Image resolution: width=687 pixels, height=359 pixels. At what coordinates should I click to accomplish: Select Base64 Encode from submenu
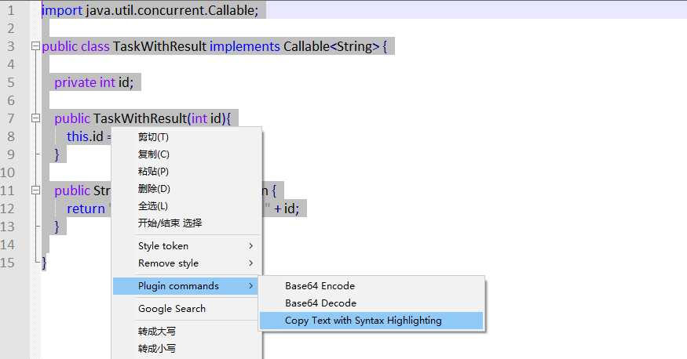click(x=320, y=286)
